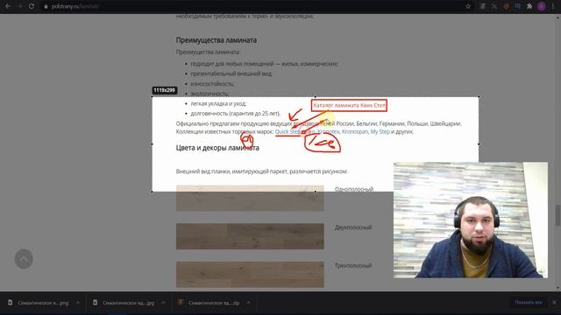Screen dimensions: 561x315
Task: Open the Quick Step brand link
Action: pyautogui.click(x=288, y=131)
